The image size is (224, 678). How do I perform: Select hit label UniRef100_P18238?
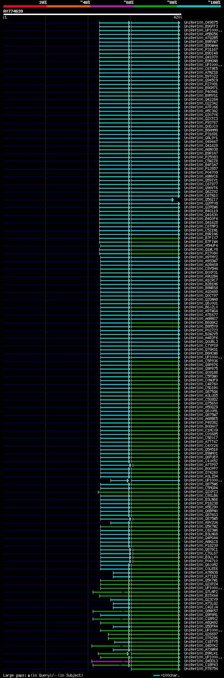pos(201,504)
